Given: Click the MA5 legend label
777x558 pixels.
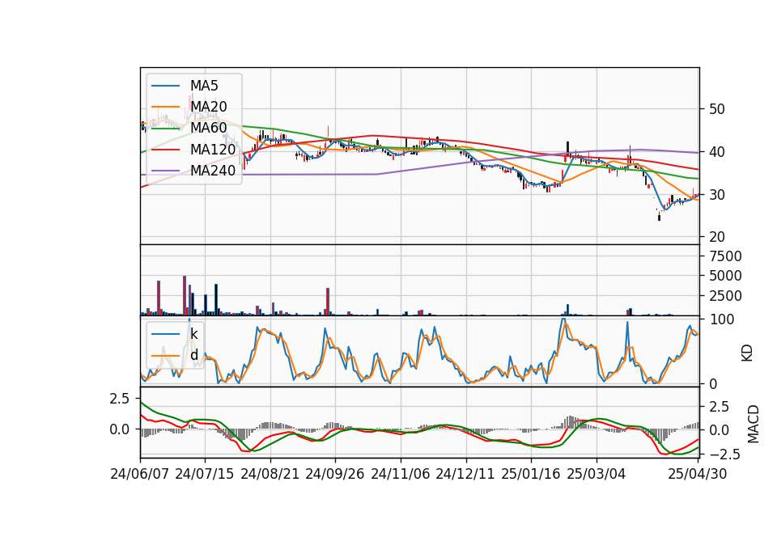Looking at the screenshot, I should click(x=204, y=86).
